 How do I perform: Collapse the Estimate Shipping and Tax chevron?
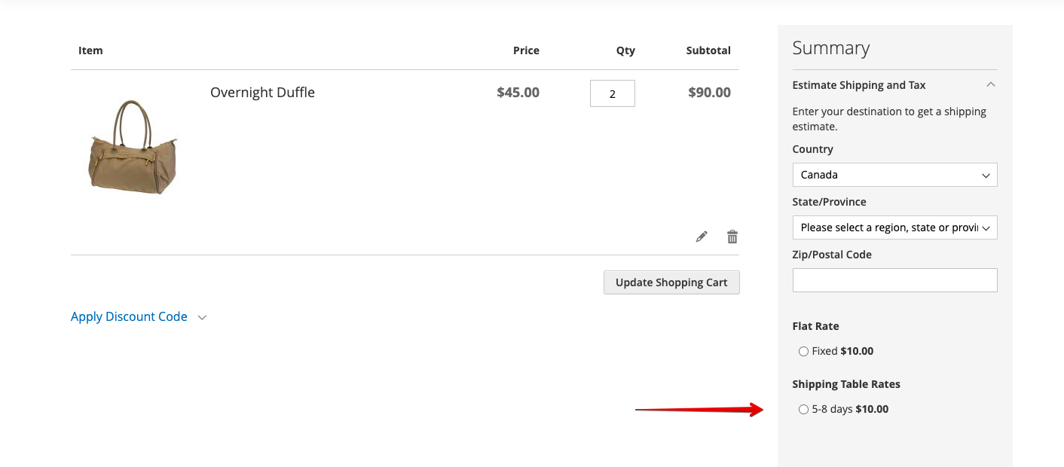[x=991, y=84]
